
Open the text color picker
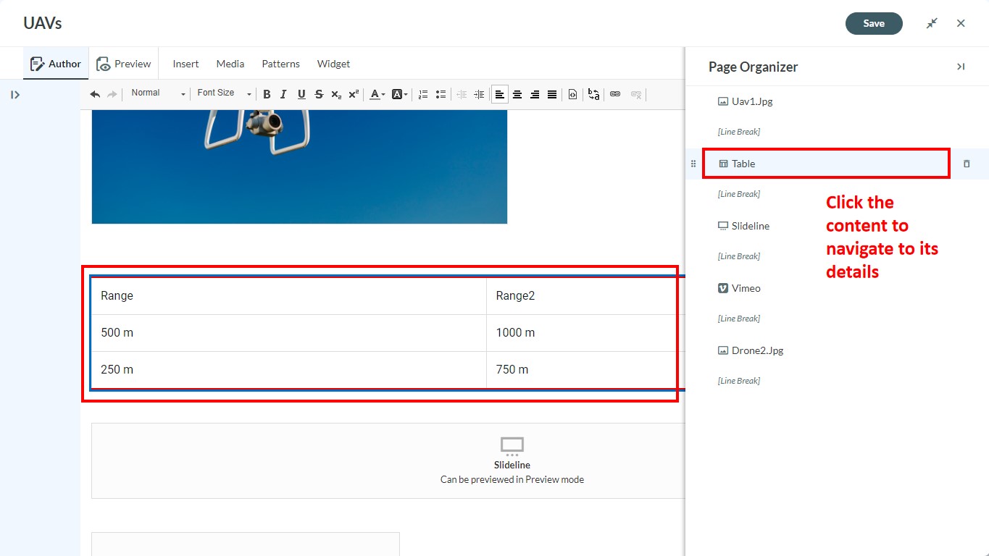tap(377, 94)
